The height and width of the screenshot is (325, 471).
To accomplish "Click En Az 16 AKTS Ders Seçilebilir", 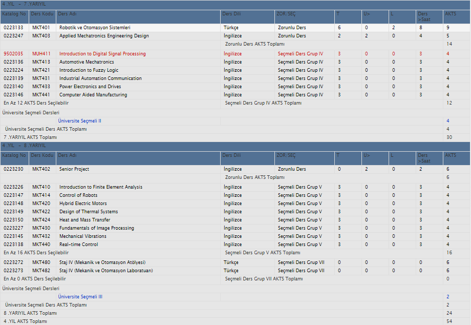I will tap(36, 253).
